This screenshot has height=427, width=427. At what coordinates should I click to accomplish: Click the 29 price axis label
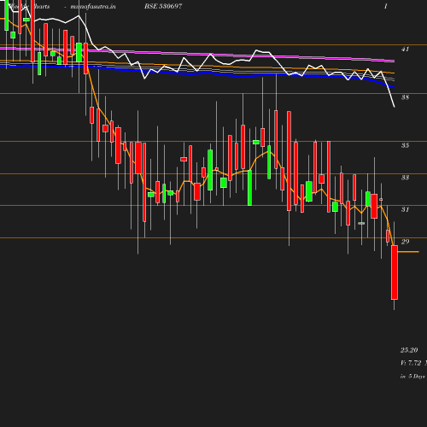click(405, 242)
